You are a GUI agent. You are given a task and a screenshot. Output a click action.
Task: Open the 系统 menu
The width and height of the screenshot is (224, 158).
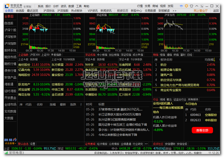pyautogui.click(x=40, y=6)
